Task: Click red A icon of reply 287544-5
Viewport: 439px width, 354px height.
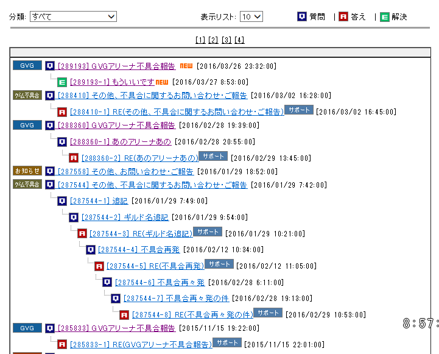Action: tap(99, 266)
